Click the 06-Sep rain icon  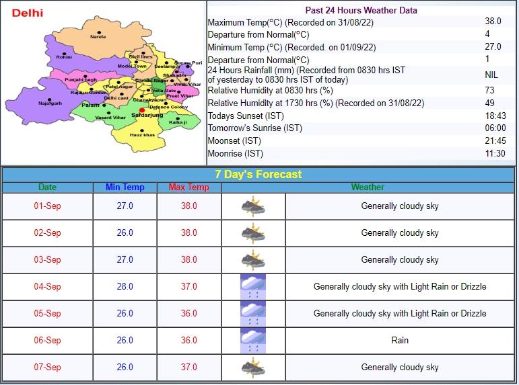click(253, 341)
